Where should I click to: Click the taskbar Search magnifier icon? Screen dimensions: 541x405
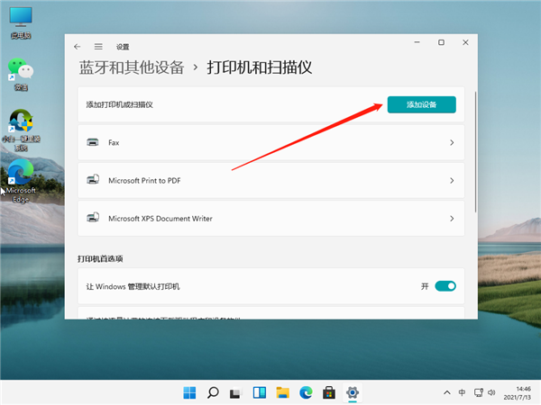214,392
